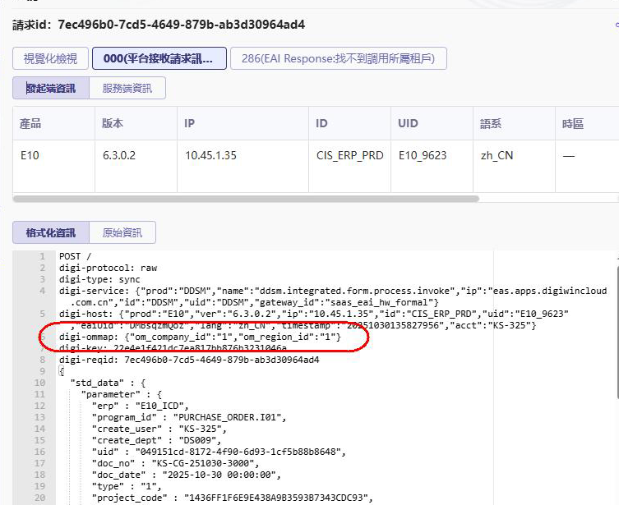Click the 語系 column header

point(491,123)
